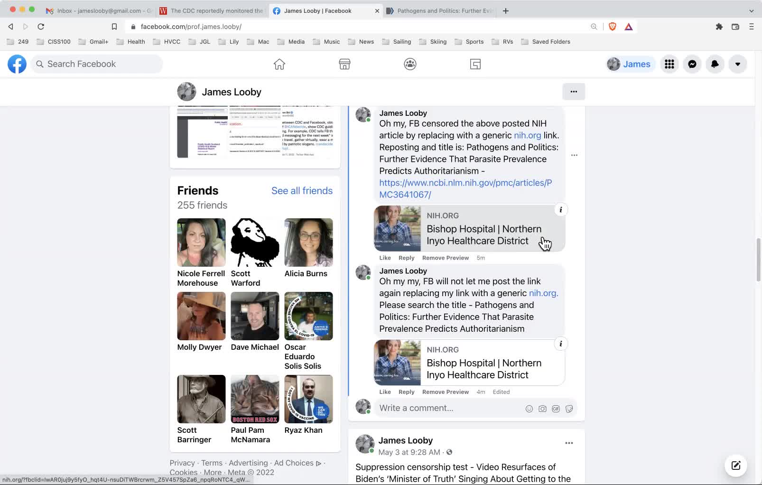Screen dimensions: 762x485
Task: Open the Marketplace icon
Action: coord(345,64)
